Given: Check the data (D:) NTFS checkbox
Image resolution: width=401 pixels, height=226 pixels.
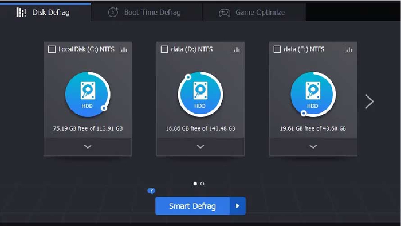Looking at the screenshot, I should [x=164, y=49].
